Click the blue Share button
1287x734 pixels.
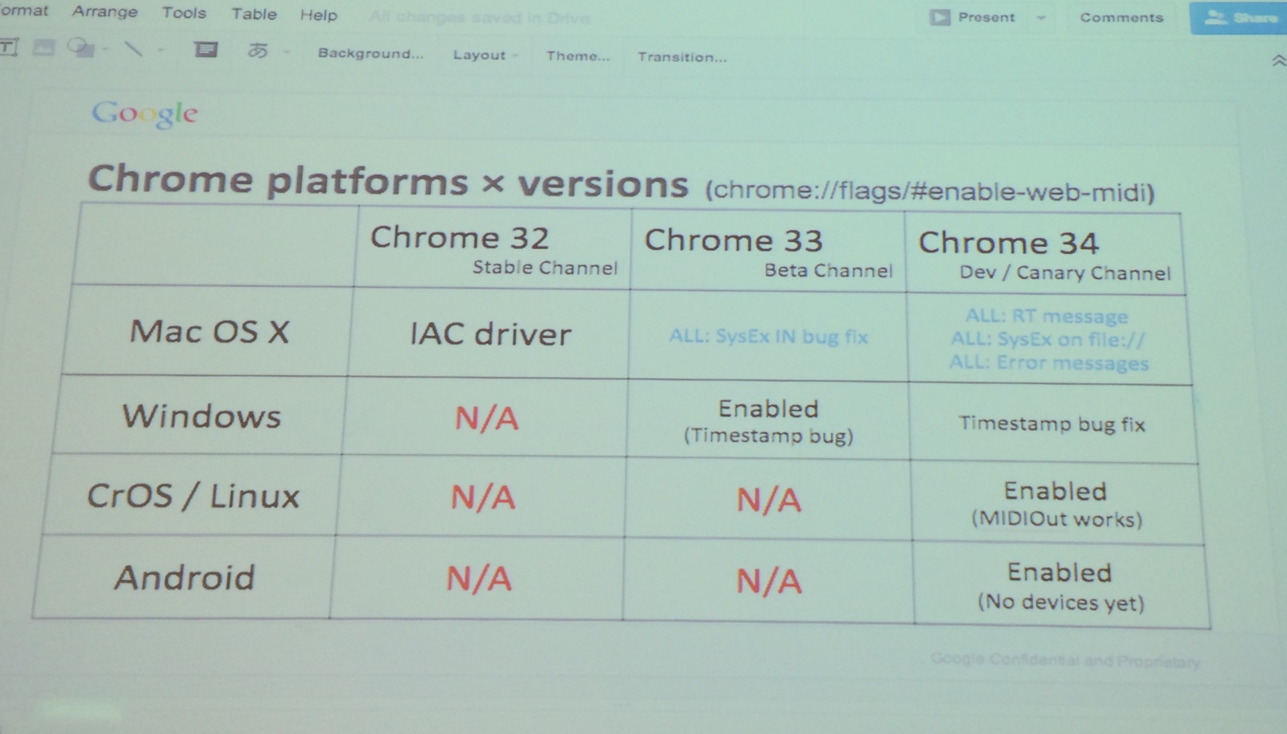(x=1239, y=18)
